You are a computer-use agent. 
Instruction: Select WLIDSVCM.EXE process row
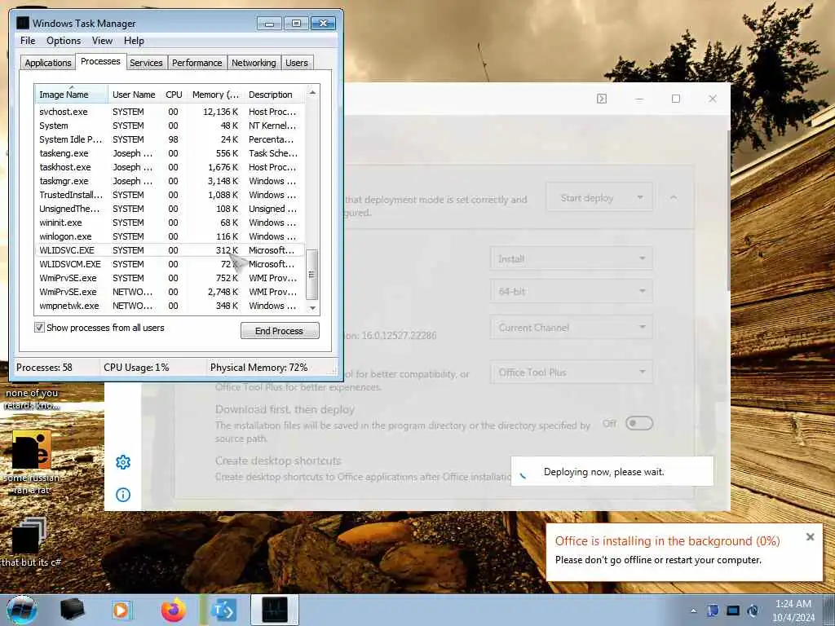pos(170,264)
